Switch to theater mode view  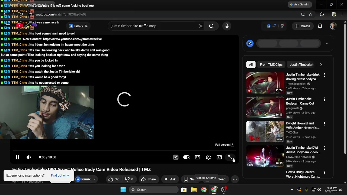pyautogui.click(x=219, y=157)
